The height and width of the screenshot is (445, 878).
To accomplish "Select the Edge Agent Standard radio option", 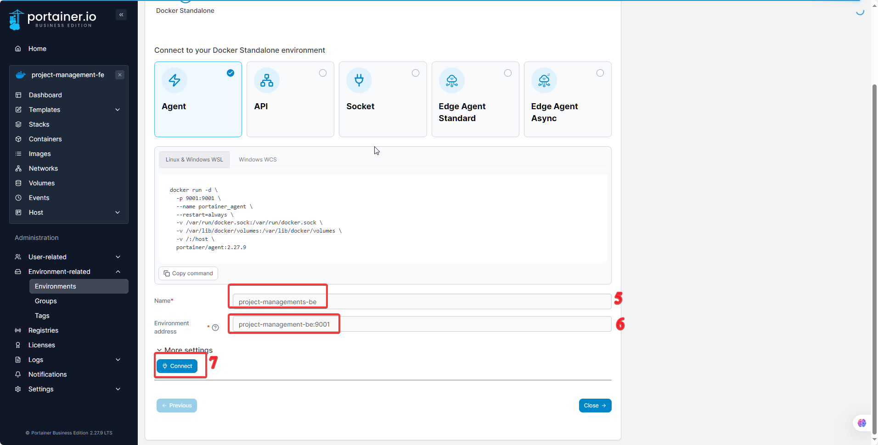I will pyautogui.click(x=508, y=73).
